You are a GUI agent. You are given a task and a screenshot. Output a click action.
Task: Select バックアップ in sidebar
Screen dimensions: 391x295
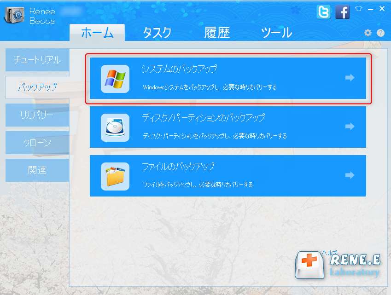coord(37,87)
